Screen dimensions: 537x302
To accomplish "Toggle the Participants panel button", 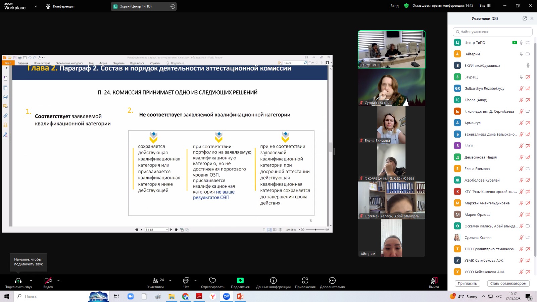I will click(x=156, y=281).
